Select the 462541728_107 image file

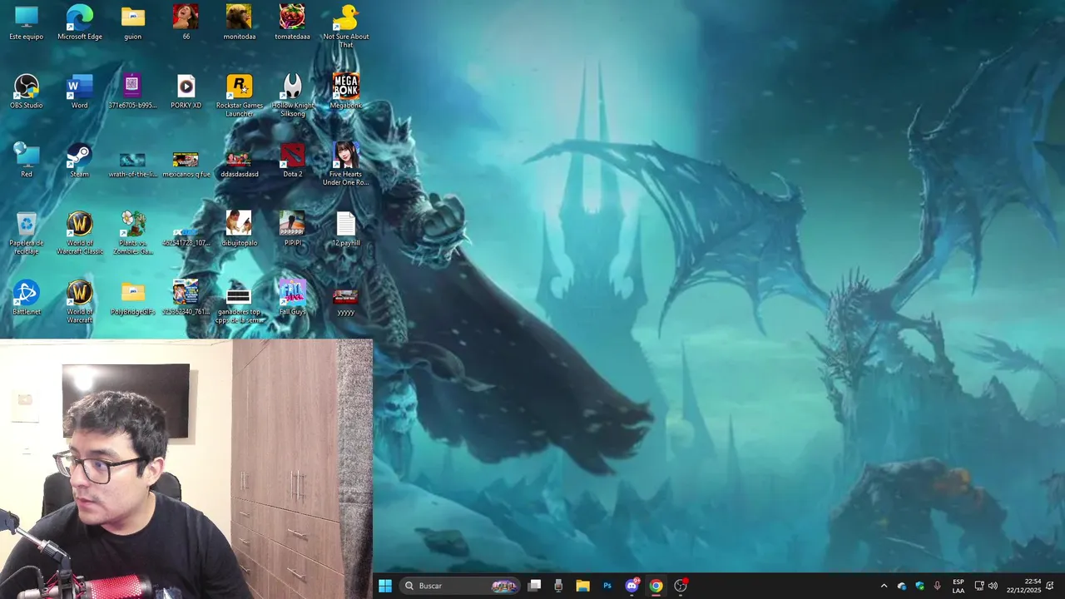pyautogui.click(x=186, y=236)
